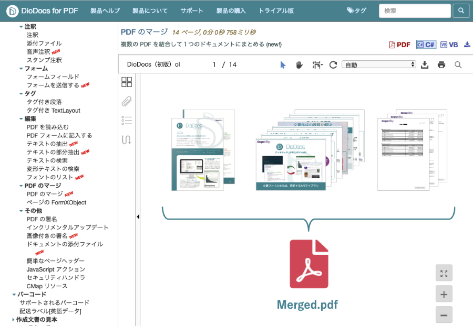This screenshot has width=473, height=326.
Task: Open 製品ヘルプ menu
Action: coord(105,11)
